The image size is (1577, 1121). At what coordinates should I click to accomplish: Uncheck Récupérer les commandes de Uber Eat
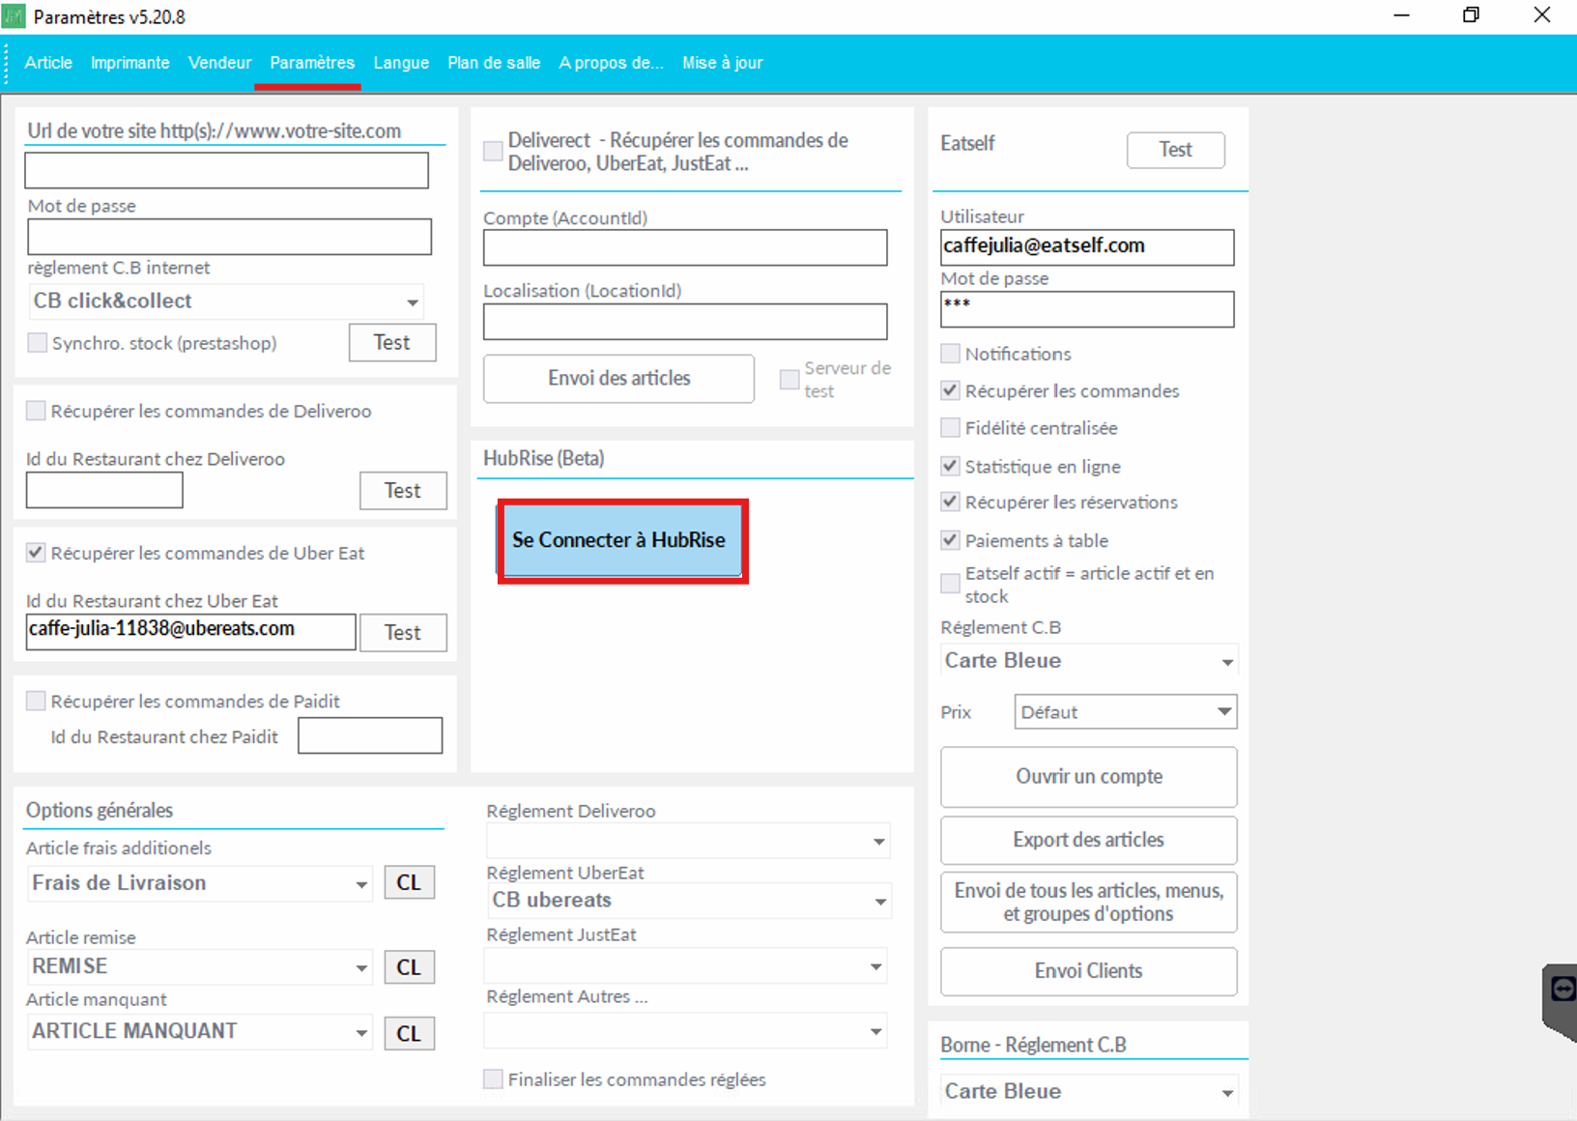coord(36,553)
